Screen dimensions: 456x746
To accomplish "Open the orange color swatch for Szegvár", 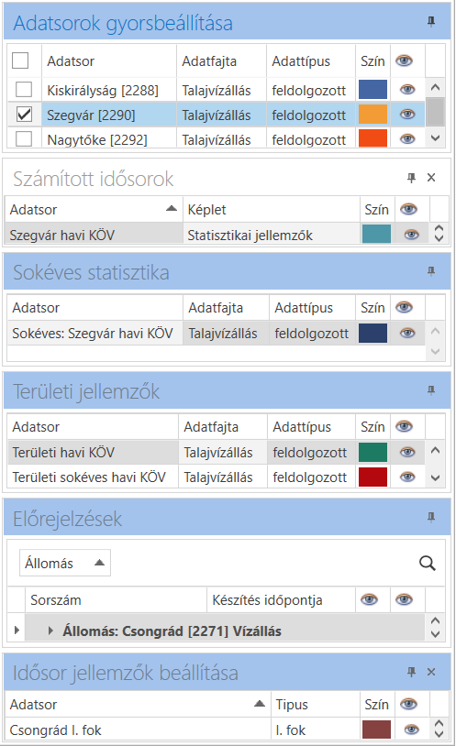I will (373, 115).
